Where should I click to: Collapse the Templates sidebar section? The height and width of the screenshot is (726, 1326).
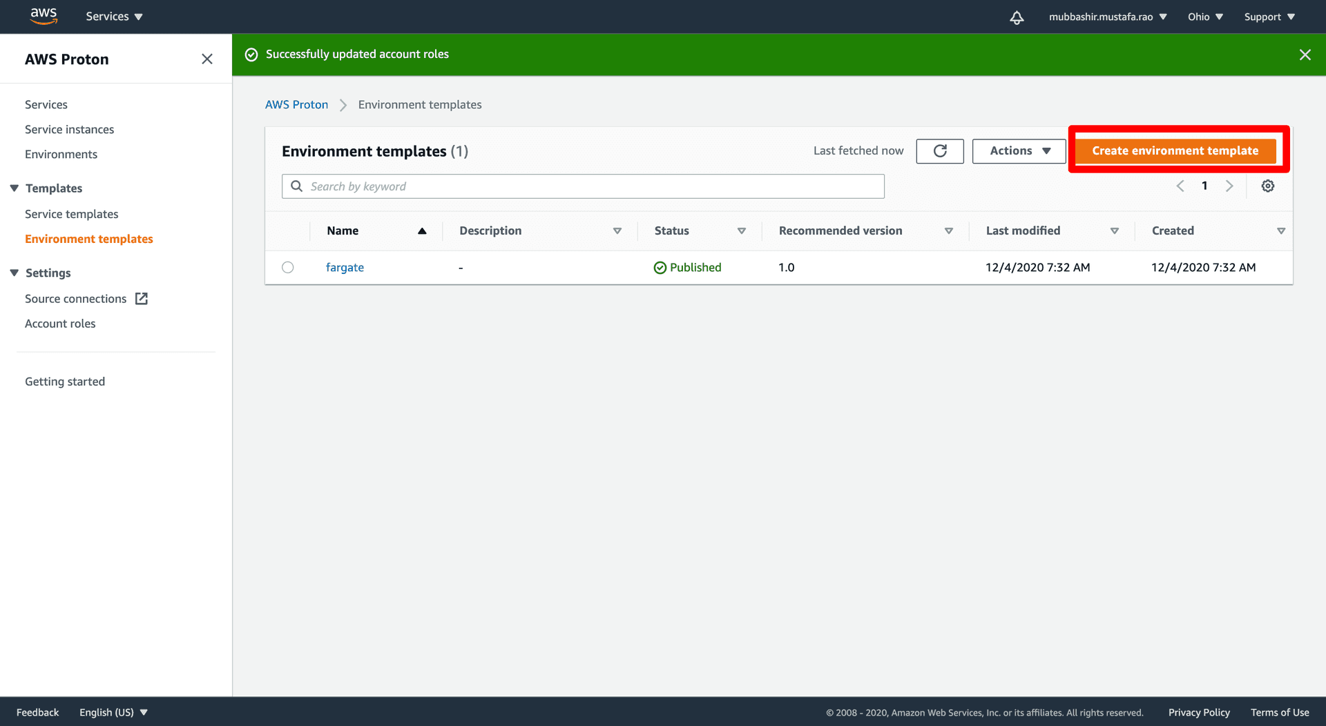tap(15, 188)
